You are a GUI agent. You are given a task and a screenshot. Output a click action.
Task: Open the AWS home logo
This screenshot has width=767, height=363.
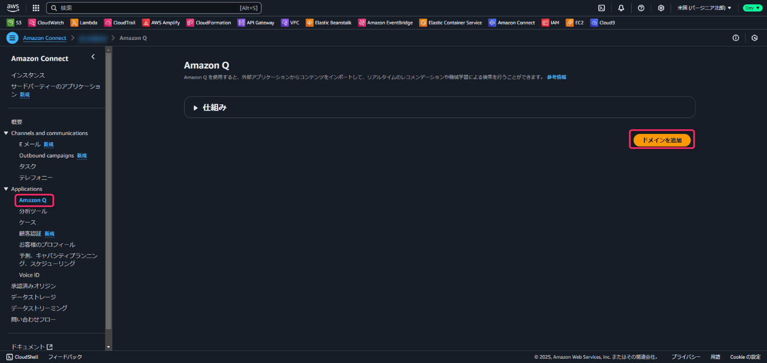13,8
